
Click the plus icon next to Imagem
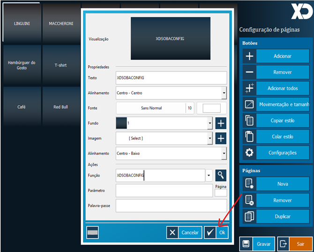click(x=220, y=138)
